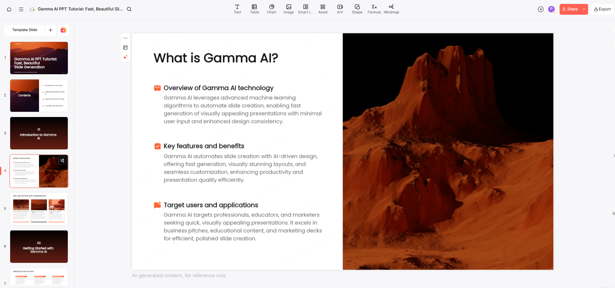Select 'Target users and applications' heading

pos(211,205)
